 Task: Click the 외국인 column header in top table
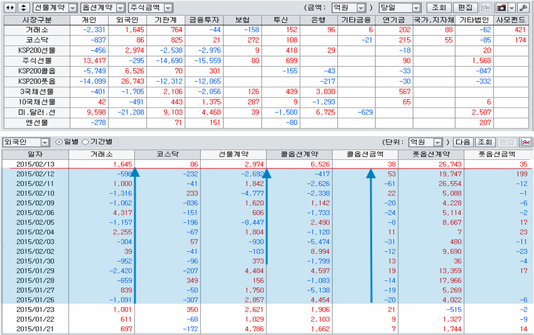click(134, 20)
